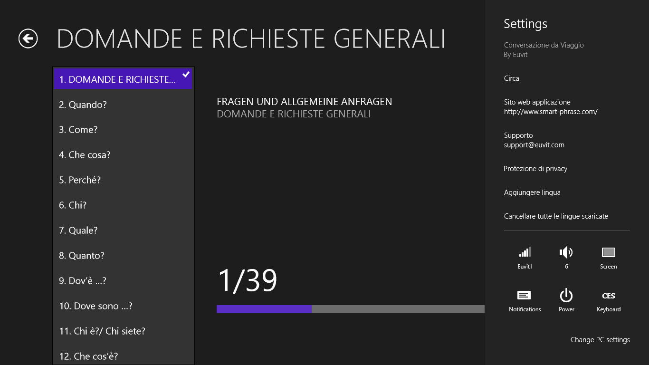
Task: Click the support@euvit.com support link
Action: point(534,145)
